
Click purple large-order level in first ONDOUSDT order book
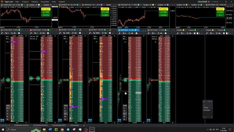[14, 42]
